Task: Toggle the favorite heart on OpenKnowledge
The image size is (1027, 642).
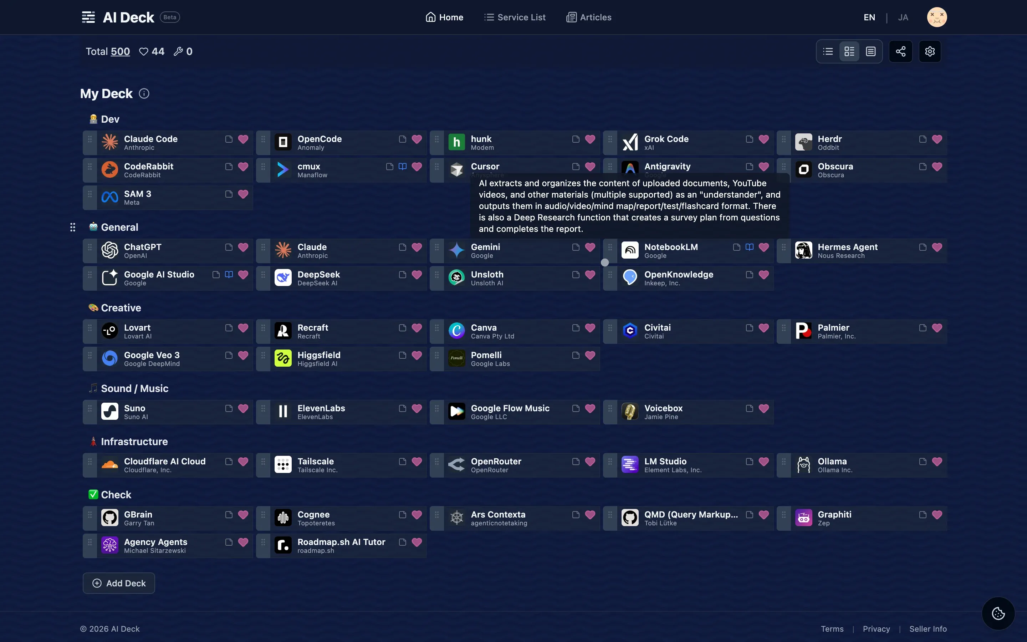Action: point(763,275)
